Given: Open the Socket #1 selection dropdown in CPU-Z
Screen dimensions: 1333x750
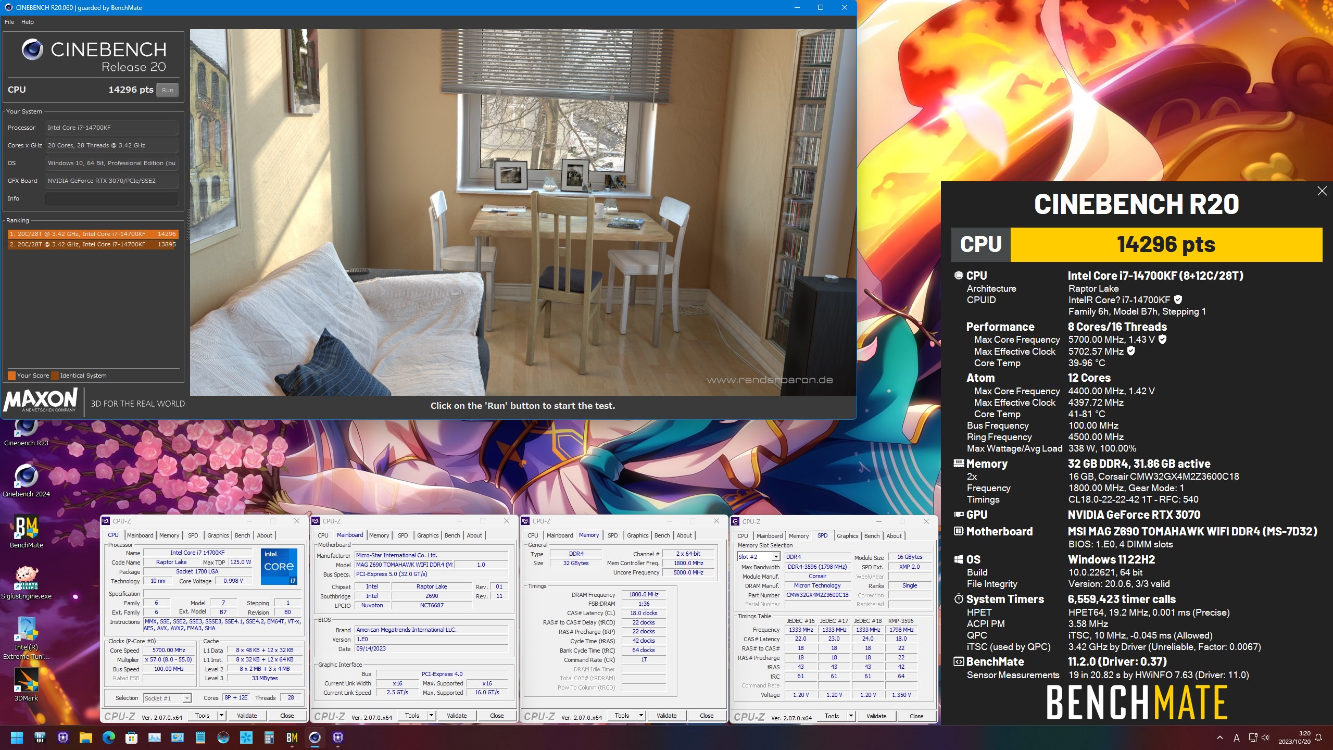Looking at the screenshot, I should tap(167, 698).
